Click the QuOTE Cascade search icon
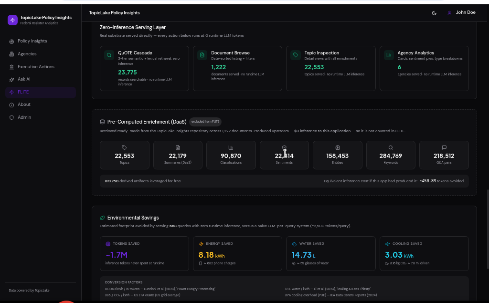 tap(109, 55)
